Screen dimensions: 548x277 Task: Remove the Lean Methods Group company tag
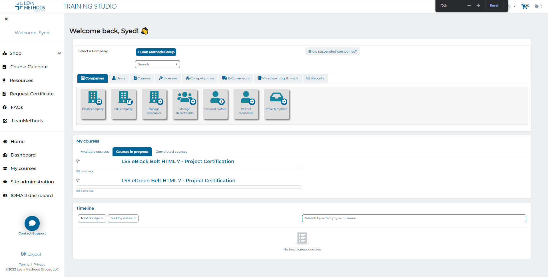pos(138,52)
